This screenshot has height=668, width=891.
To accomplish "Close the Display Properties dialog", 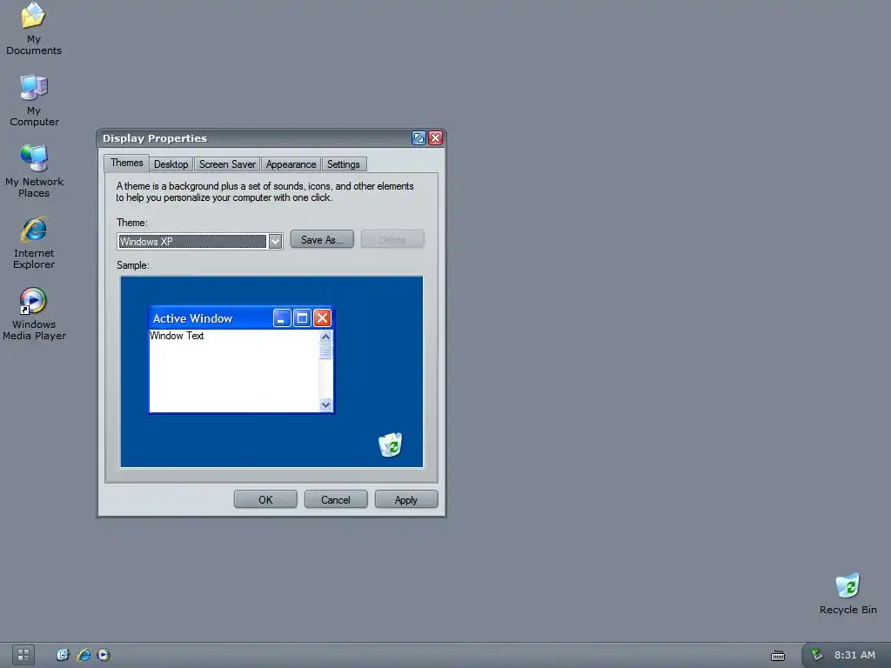I will coord(435,138).
